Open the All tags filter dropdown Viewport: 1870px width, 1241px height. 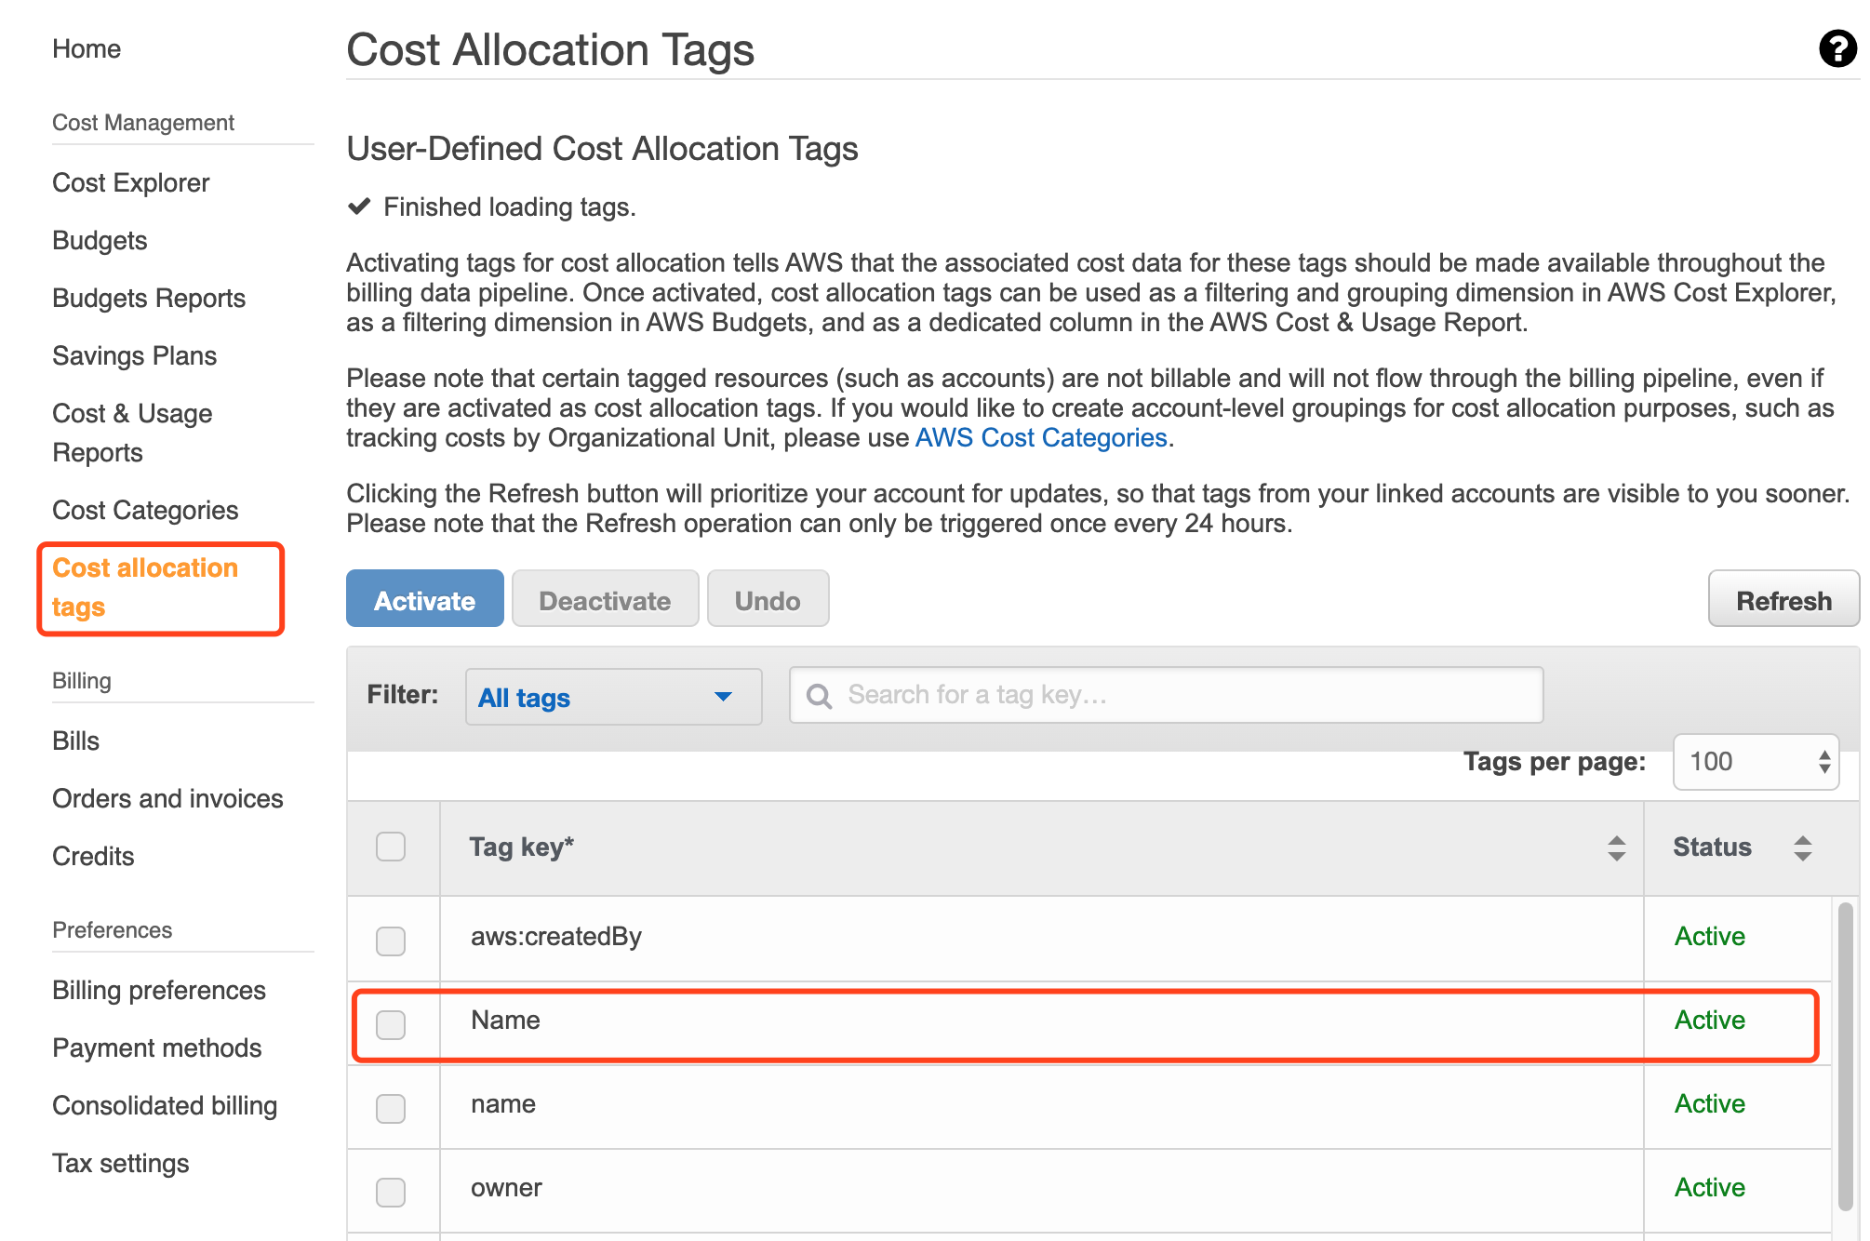point(613,697)
